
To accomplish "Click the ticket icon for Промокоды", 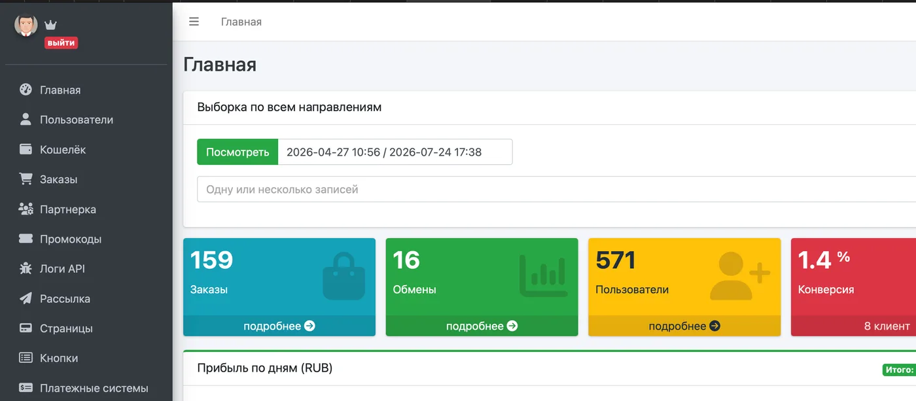I will point(26,239).
